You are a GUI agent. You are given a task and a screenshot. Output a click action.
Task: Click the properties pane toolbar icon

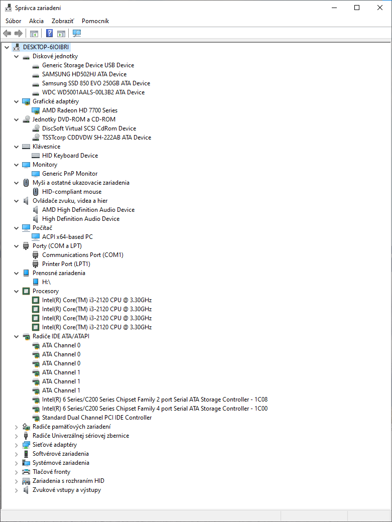(61, 33)
